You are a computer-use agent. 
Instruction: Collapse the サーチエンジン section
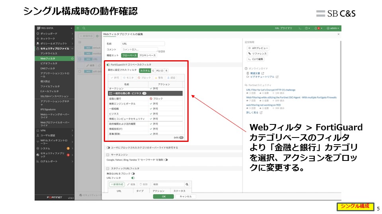click(108, 155)
